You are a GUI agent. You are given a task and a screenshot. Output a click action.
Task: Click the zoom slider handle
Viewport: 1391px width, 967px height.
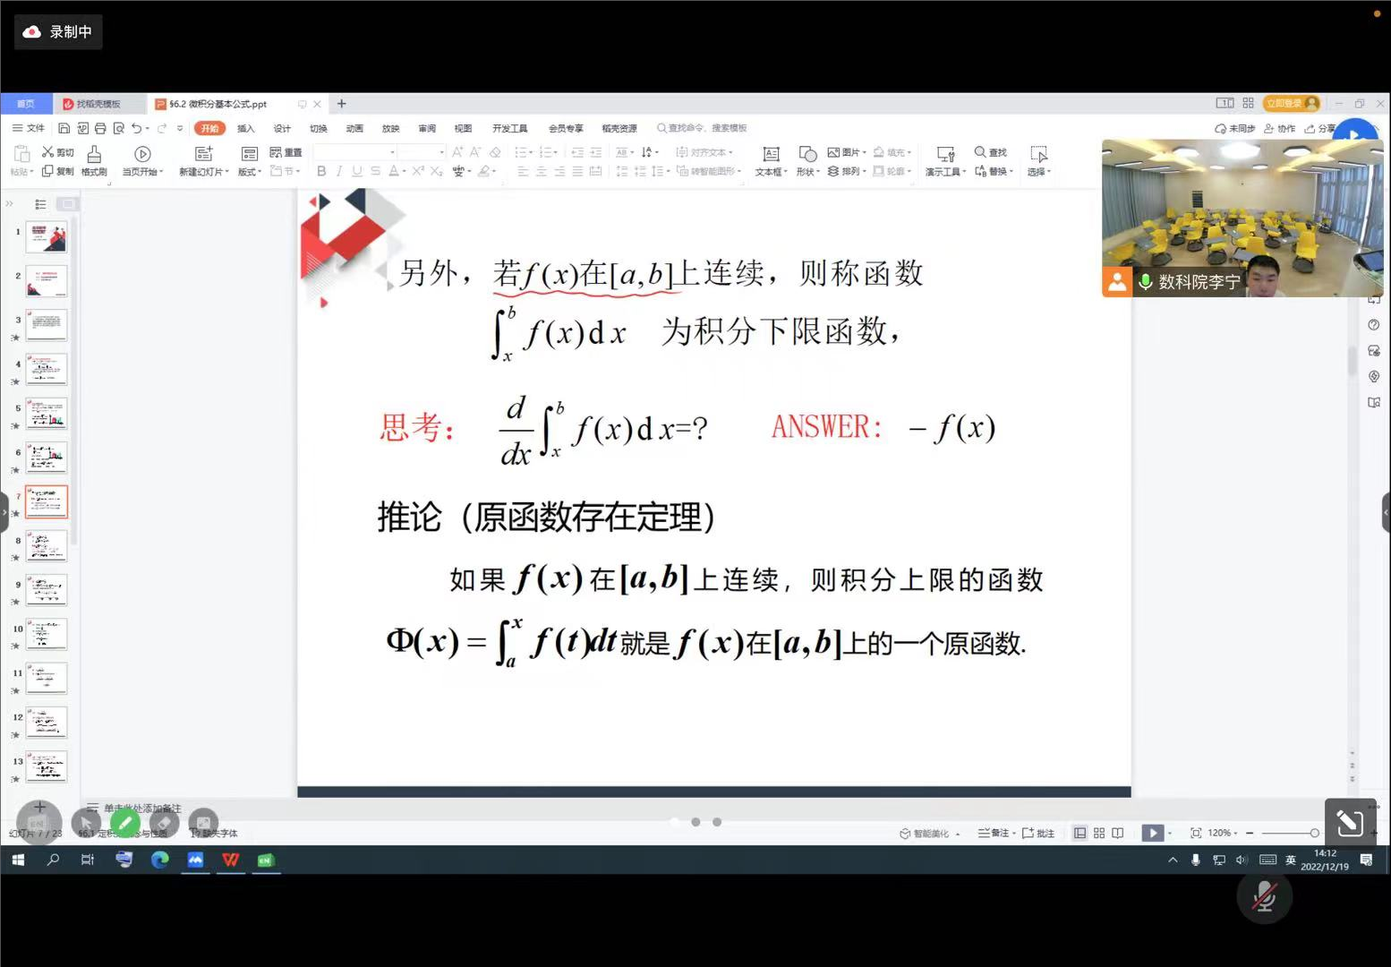(1314, 833)
